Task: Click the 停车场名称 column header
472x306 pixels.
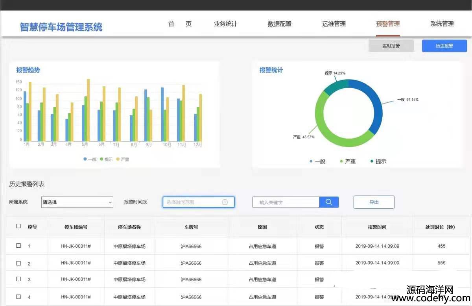Action: [129, 227]
